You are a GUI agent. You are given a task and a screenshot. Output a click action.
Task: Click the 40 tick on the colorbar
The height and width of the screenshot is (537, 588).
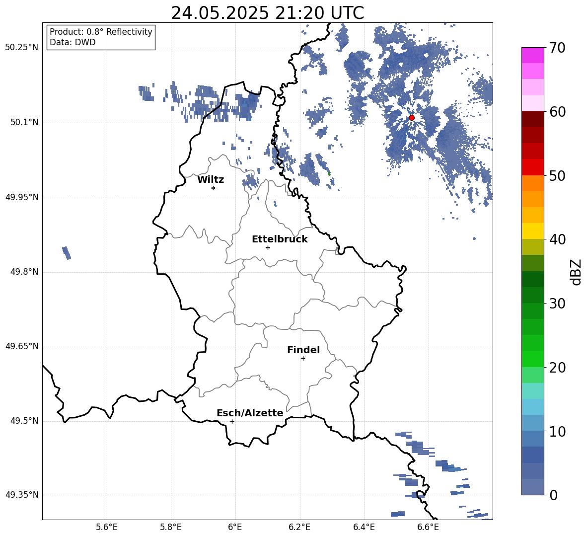(557, 239)
